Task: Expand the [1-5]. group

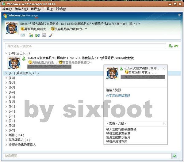Action: pos(6,102)
